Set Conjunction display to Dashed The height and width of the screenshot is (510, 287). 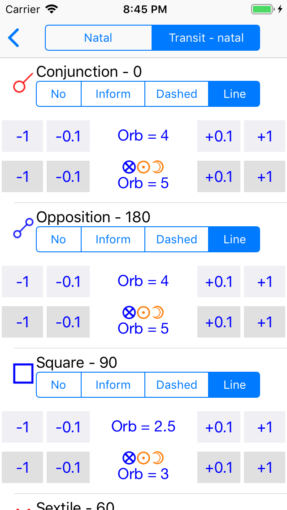click(x=177, y=94)
